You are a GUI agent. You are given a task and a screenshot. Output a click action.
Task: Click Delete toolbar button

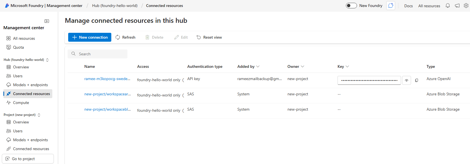[154, 37]
